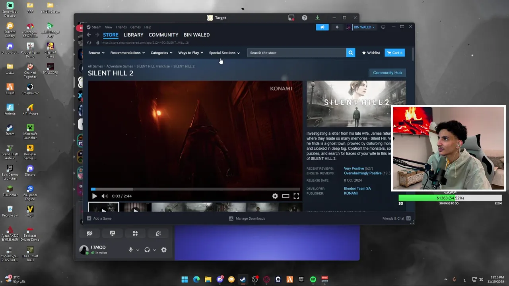509x286 pixels.
Task: Open the Games menu
Action: pos(135,27)
